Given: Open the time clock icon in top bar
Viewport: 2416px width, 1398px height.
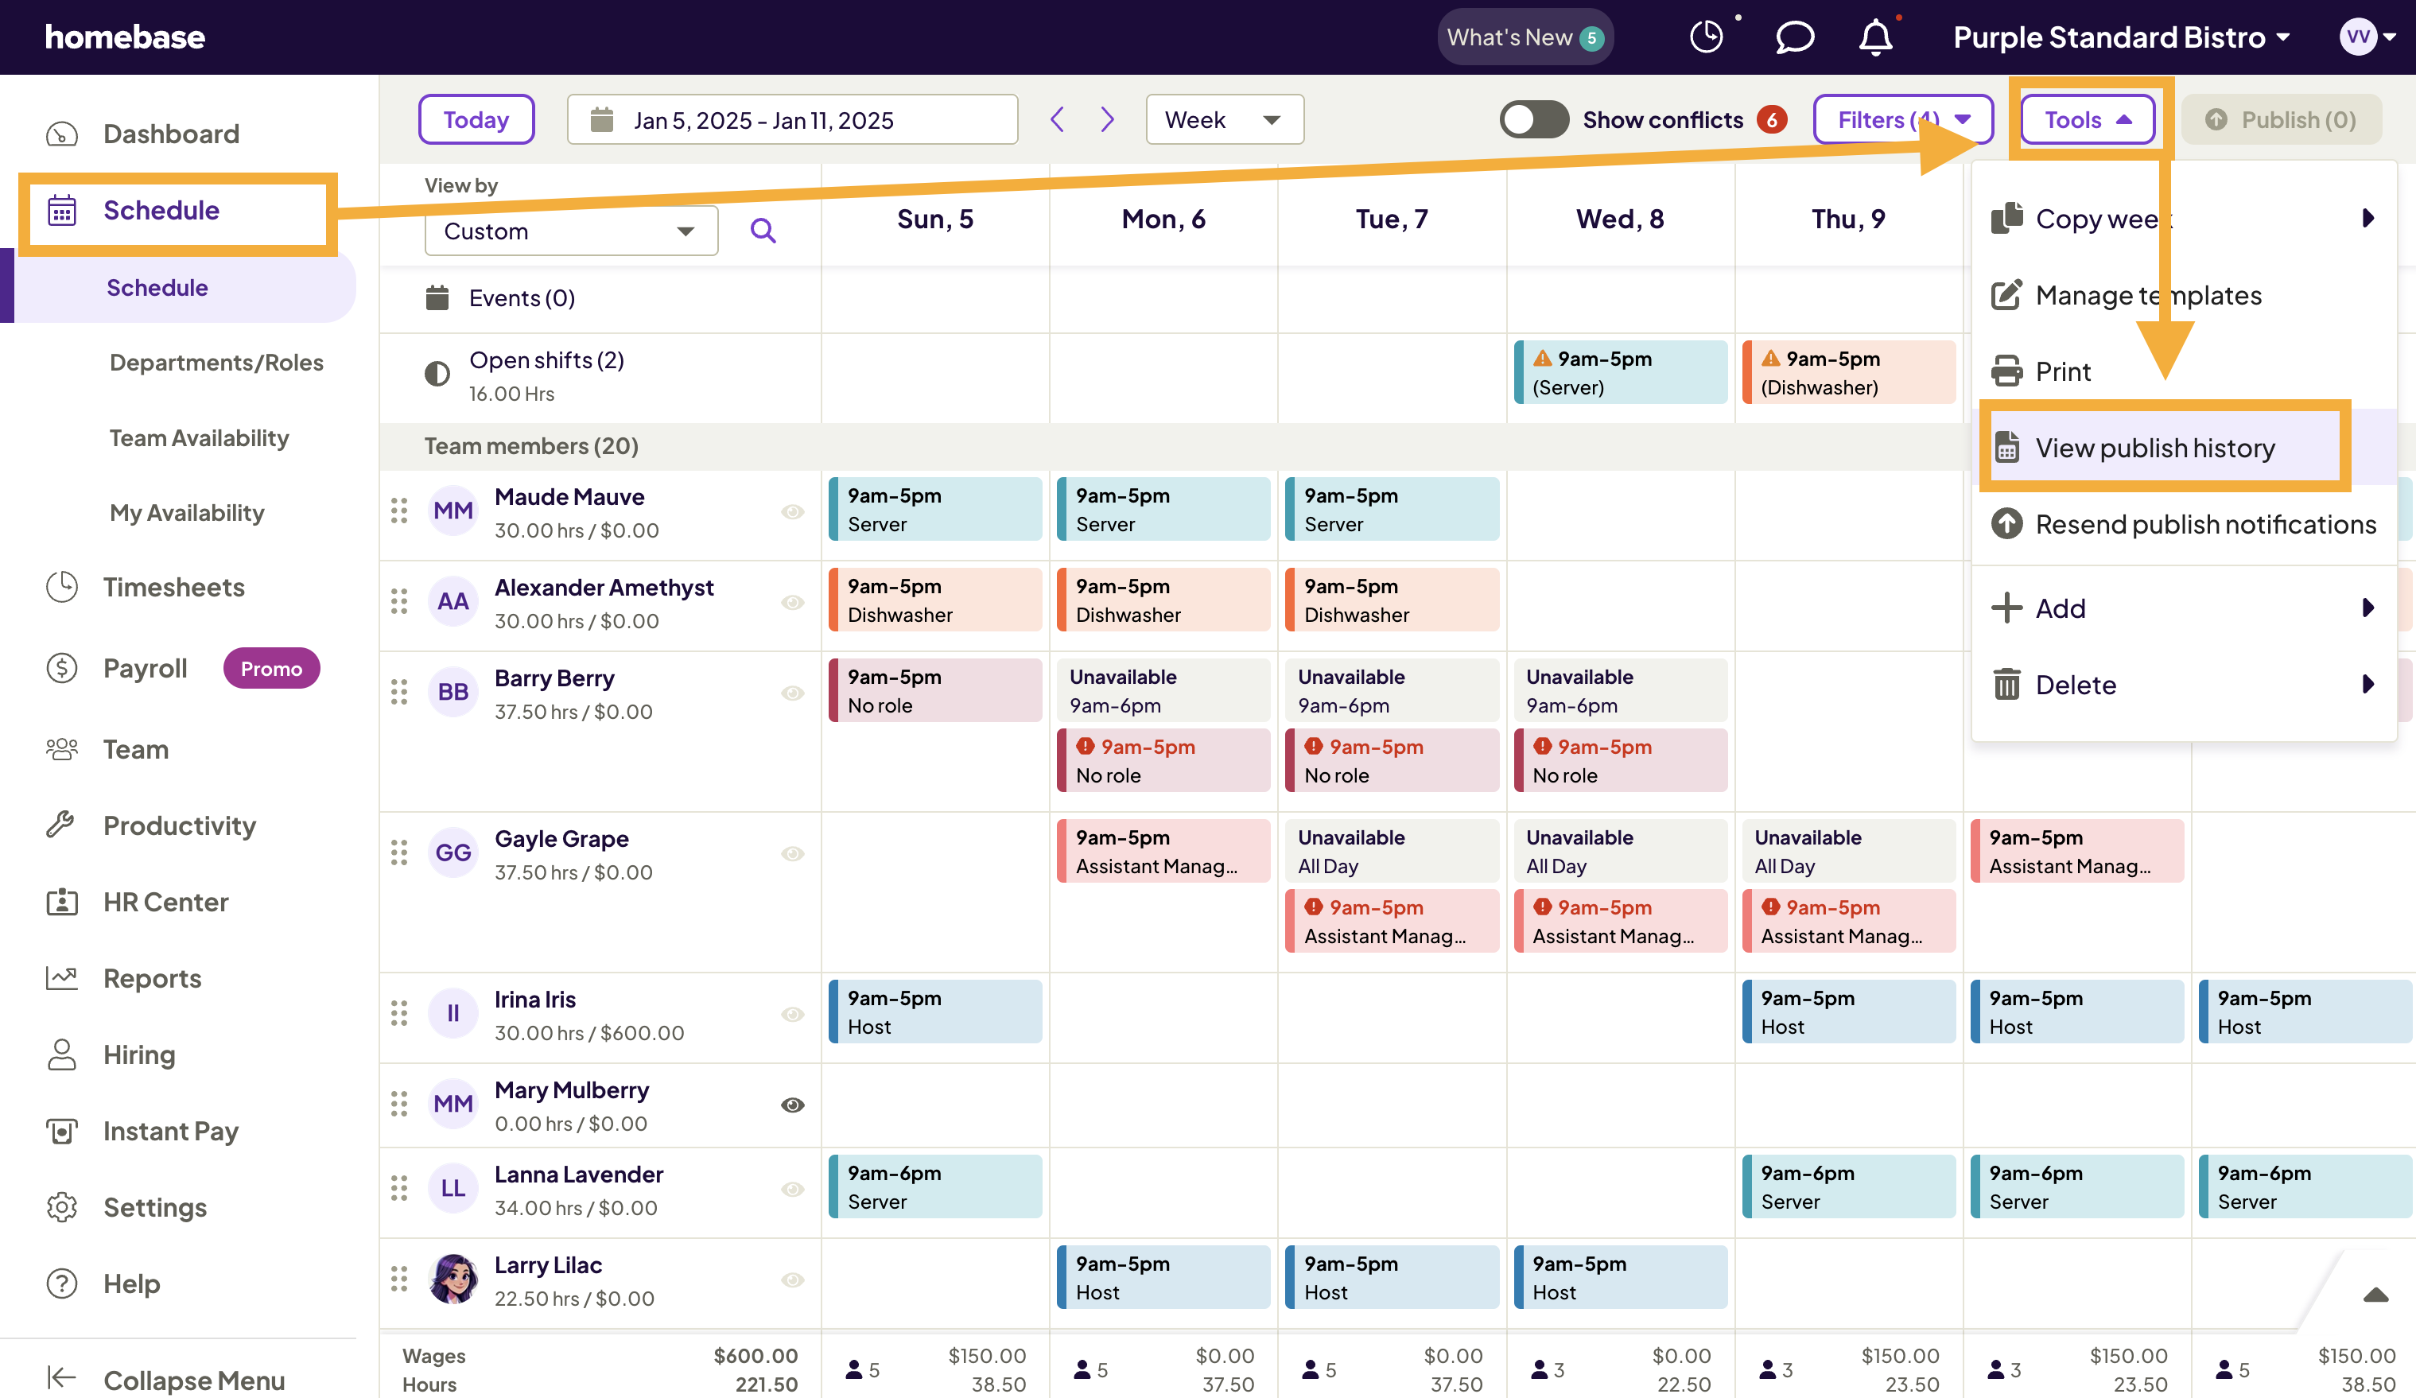Looking at the screenshot, I should click(1707, 37).
